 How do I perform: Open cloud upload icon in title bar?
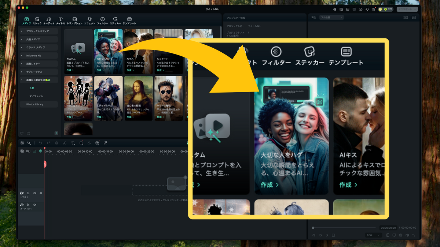point(360,9)
